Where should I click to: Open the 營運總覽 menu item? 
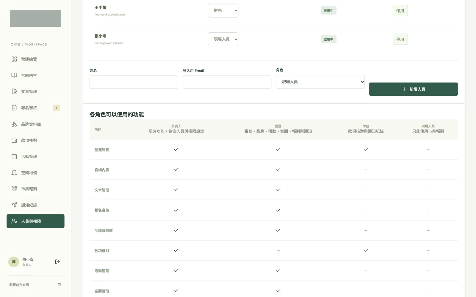(x=35, y=59)
